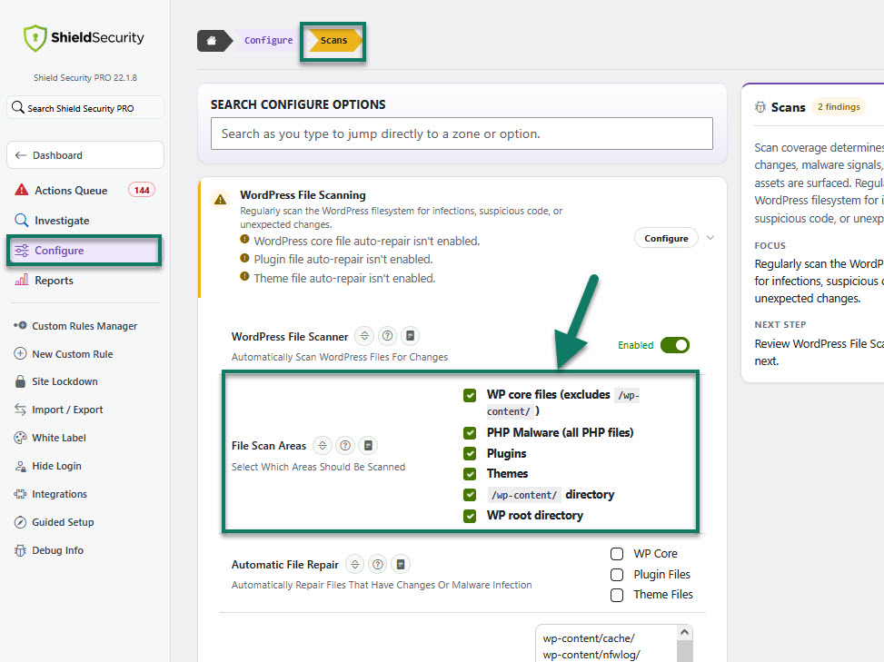
Task: Click the Configure breadcrumb
Action: (268, 41)
